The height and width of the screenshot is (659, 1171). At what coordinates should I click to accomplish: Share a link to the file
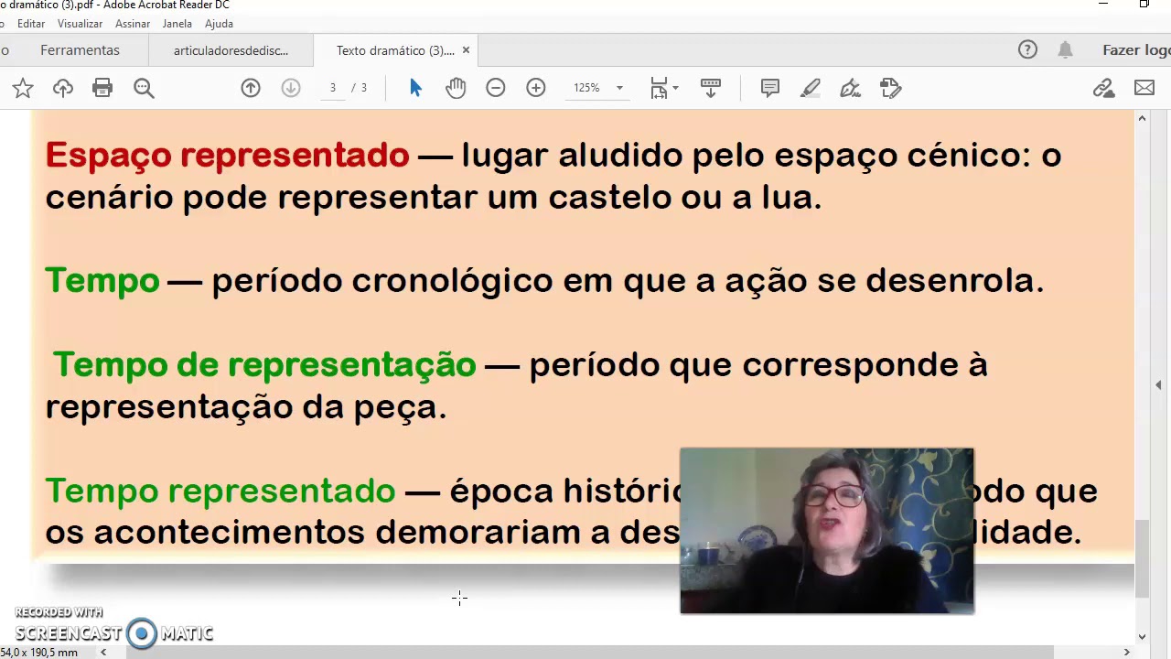(x=1103, y=88)
